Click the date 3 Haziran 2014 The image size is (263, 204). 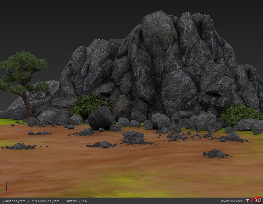[74, 201]
